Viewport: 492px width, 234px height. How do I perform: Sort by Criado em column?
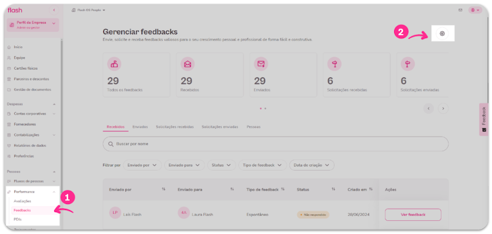coord(371,189)
